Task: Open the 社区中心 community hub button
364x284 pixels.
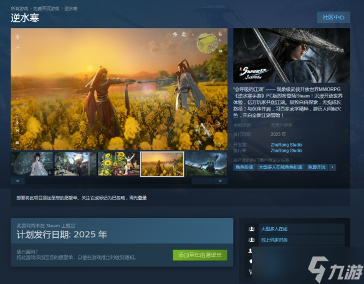Action: pos(333,17)
